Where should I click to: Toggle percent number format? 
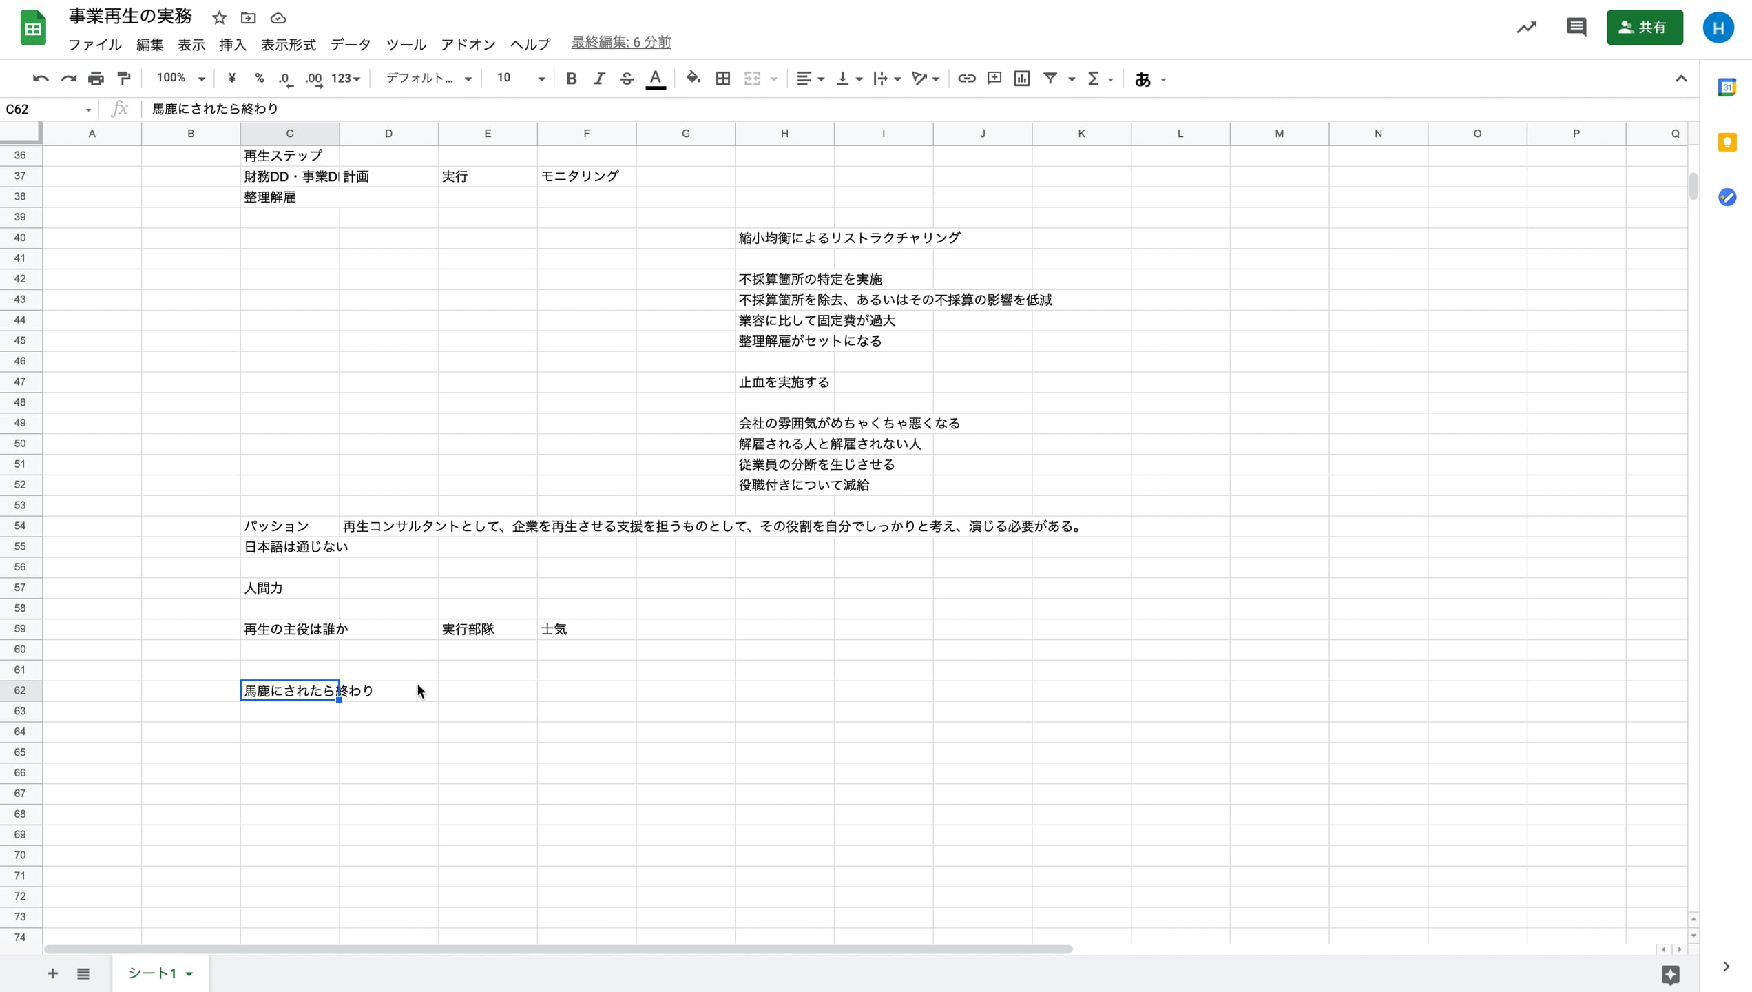(259, 79)
